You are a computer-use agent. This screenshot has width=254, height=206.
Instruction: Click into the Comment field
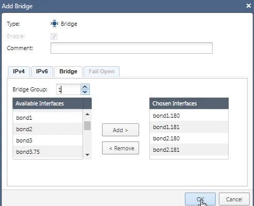click(x=131, y=48)
